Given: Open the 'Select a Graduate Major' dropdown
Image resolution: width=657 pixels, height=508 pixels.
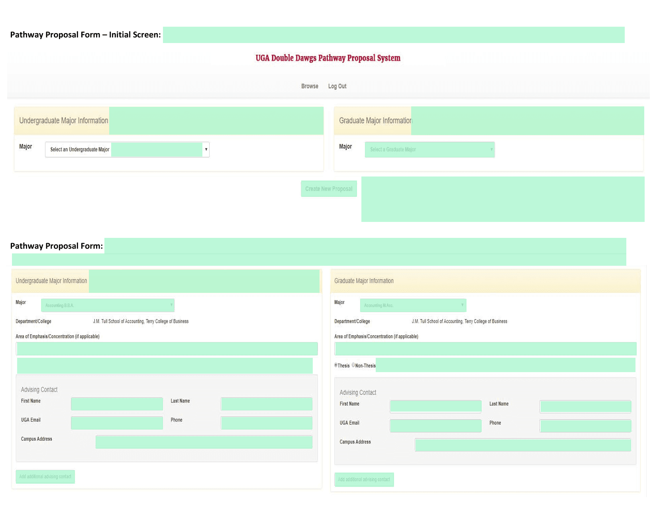Looking at the screenshot, I should (x=430, y=149).
